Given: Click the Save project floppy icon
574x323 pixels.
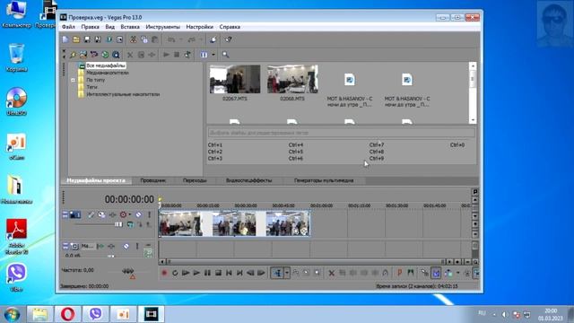Looking at the screenshot, I should click(x=87, y=39).
